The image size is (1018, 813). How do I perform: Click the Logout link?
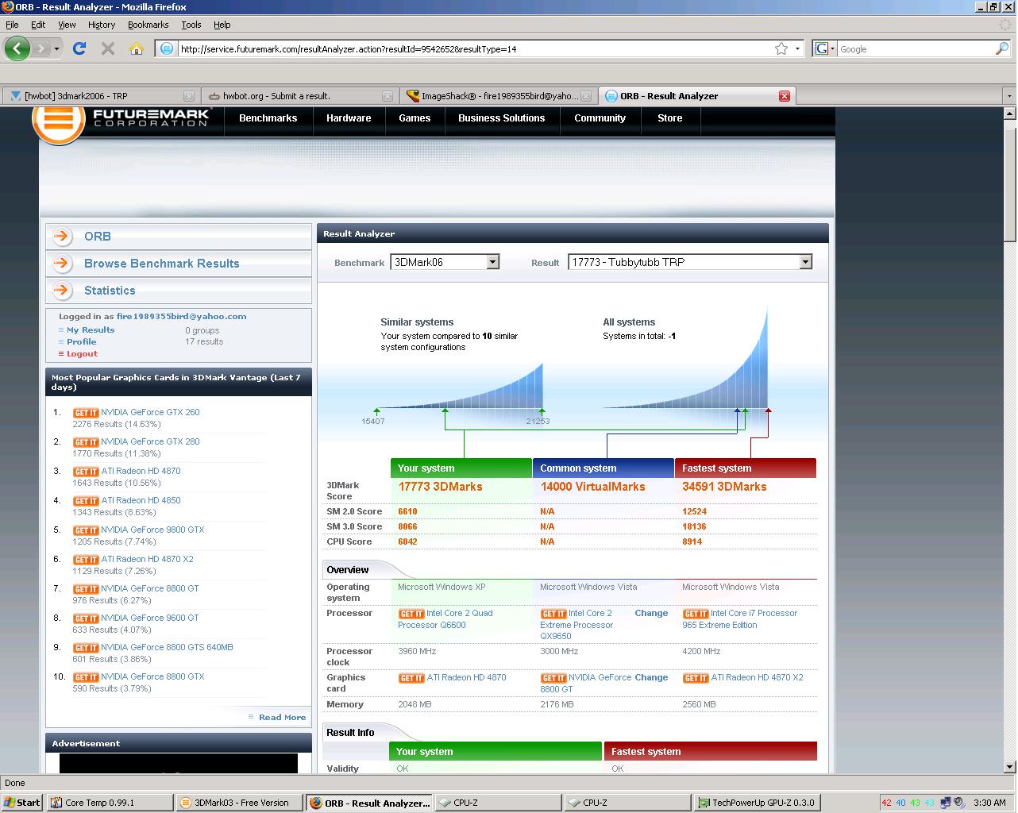83,354
